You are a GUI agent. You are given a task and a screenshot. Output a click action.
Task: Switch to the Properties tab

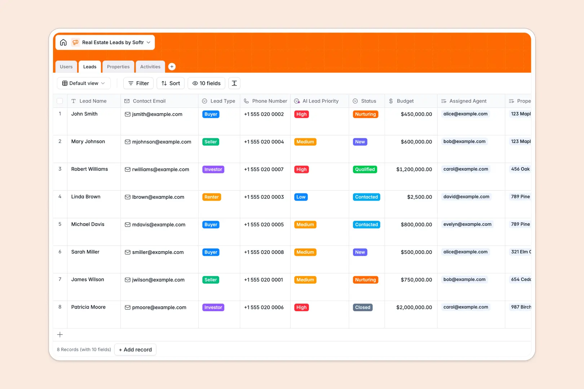point(118,66)
